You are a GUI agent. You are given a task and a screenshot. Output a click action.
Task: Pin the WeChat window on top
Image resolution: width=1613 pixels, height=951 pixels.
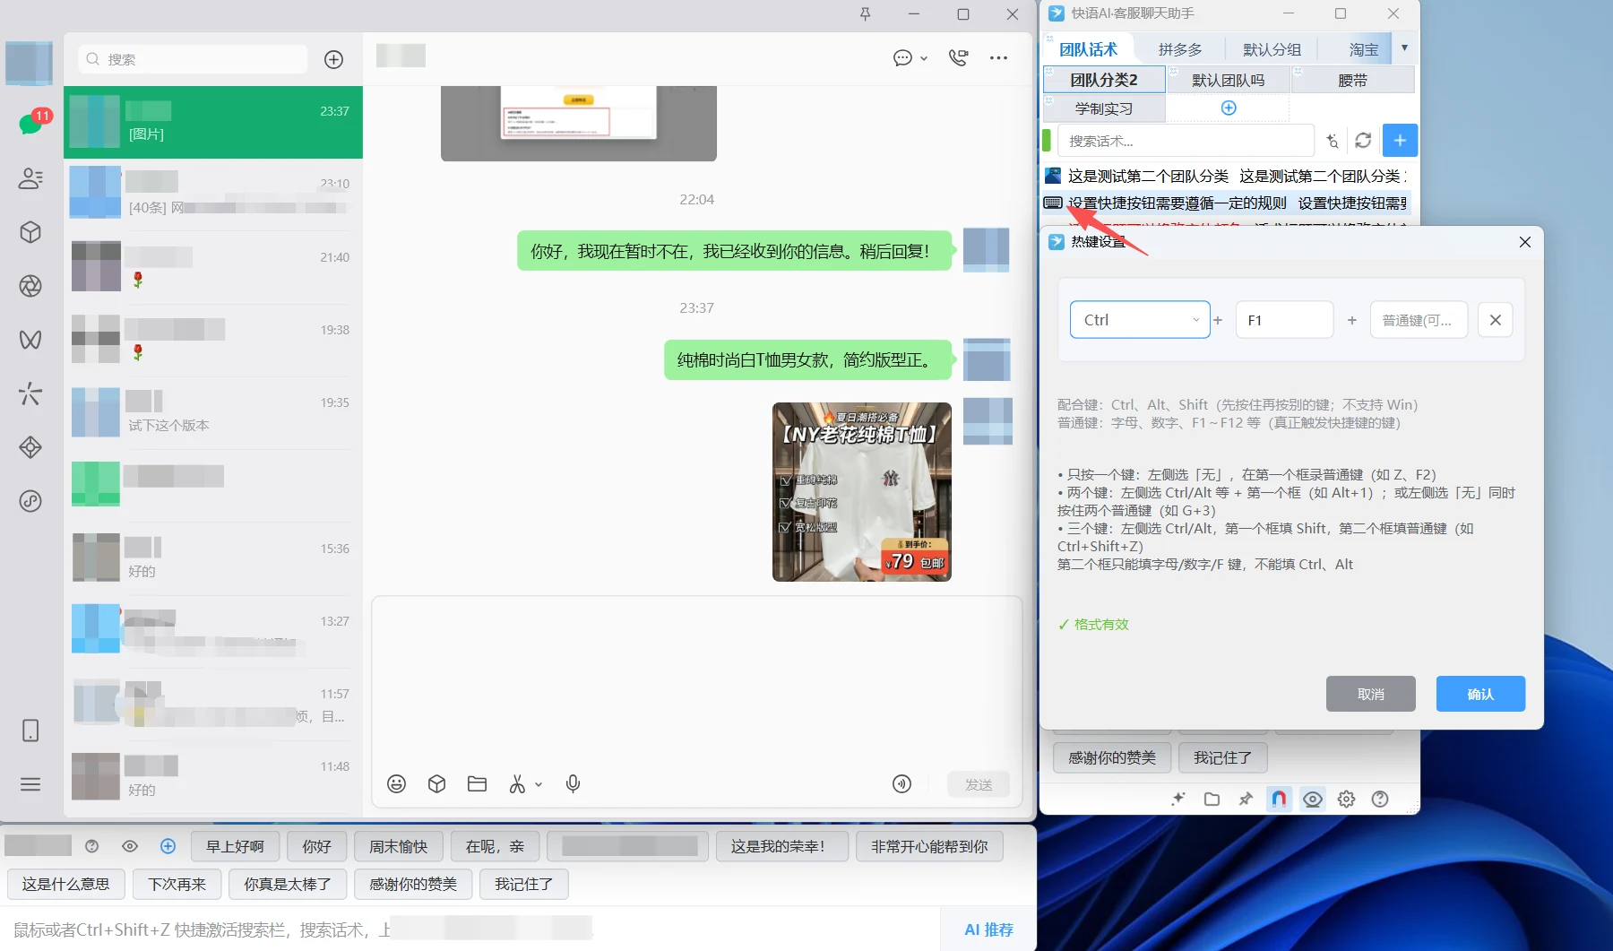pyautogui.click(x=865, y=14)
